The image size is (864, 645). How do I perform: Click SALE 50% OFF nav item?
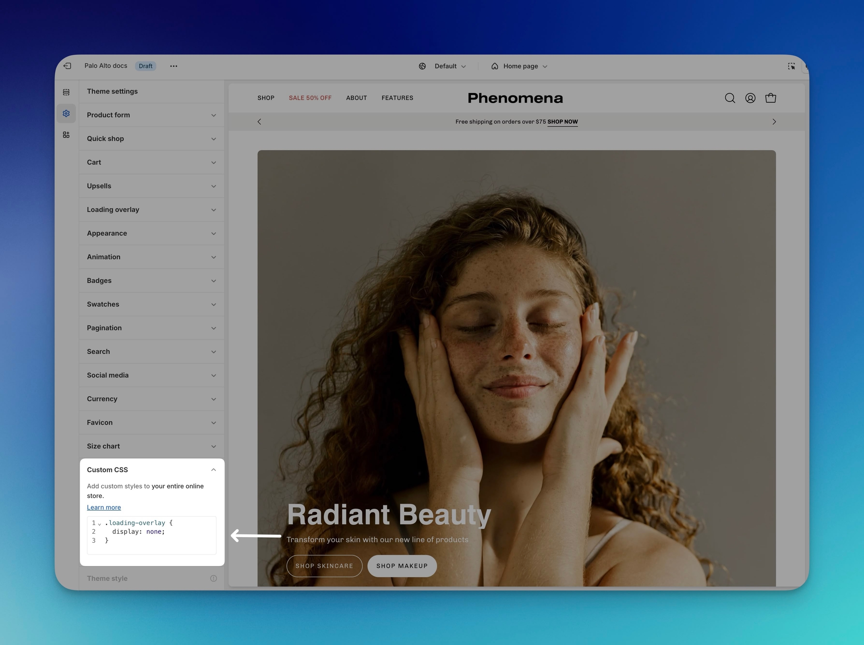(x=310, y=98)
